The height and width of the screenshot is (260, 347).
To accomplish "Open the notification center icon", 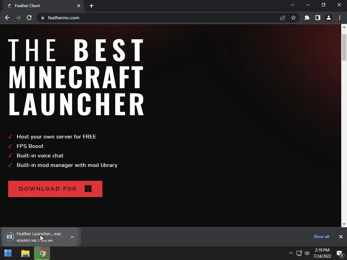I will (340, 253).
